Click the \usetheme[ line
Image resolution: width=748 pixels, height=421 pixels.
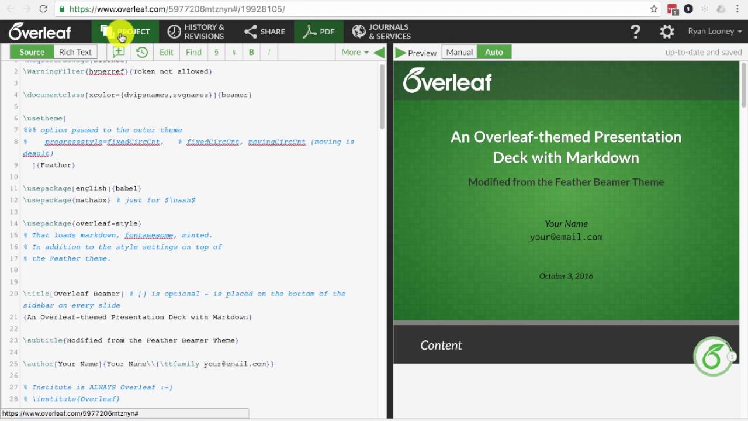click(44, 118)
